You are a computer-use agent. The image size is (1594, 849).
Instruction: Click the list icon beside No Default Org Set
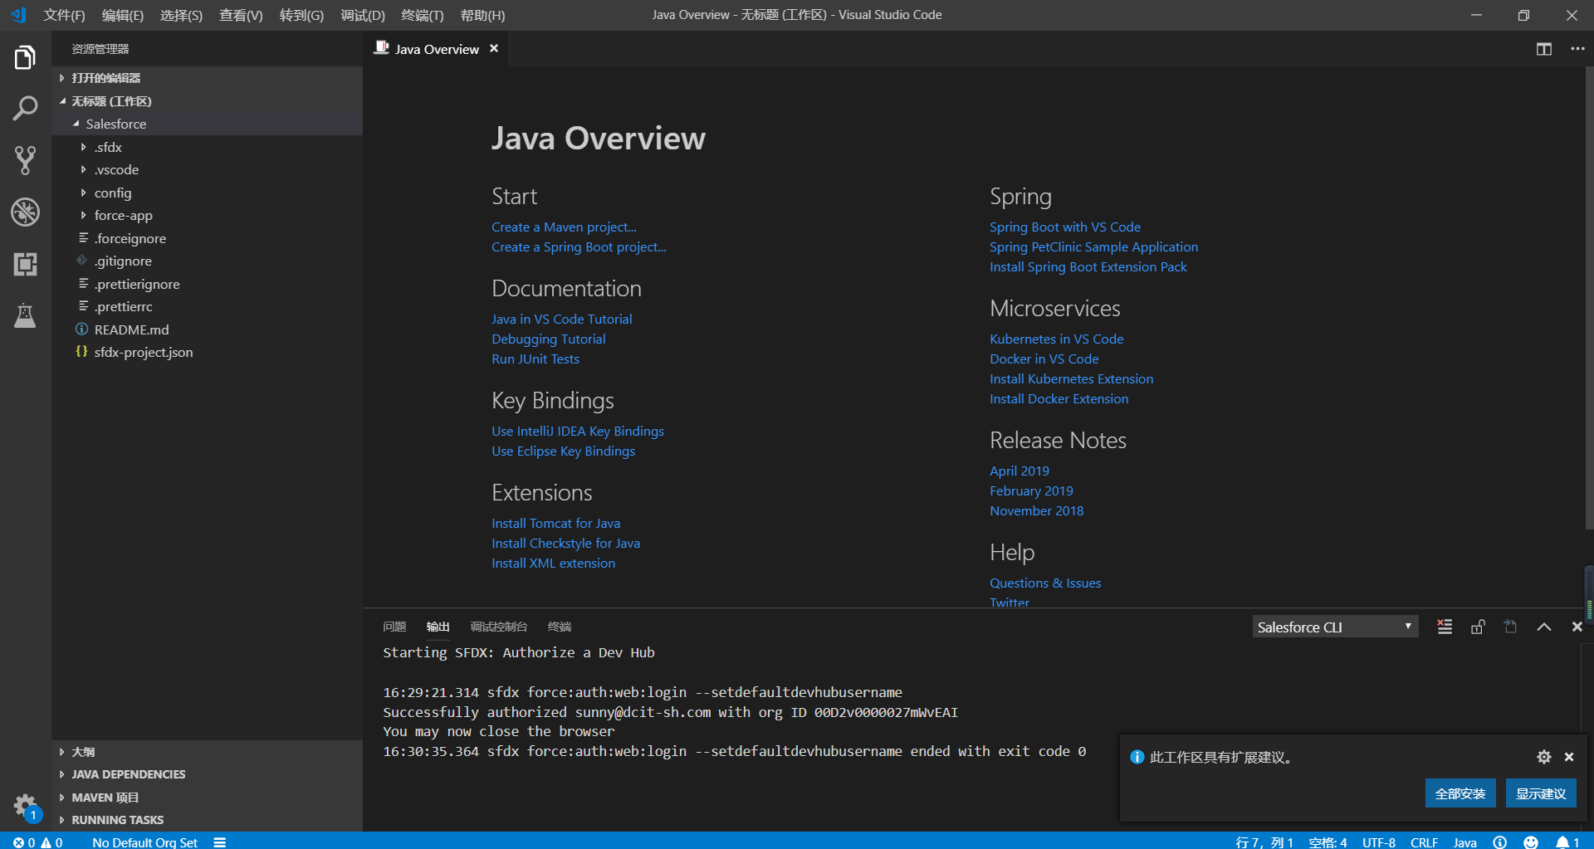tap(220, 842)
